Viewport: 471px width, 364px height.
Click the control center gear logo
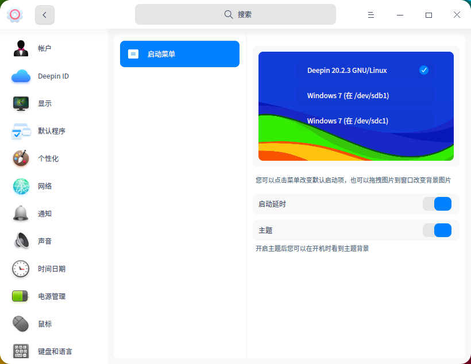(x=15, y=14)
